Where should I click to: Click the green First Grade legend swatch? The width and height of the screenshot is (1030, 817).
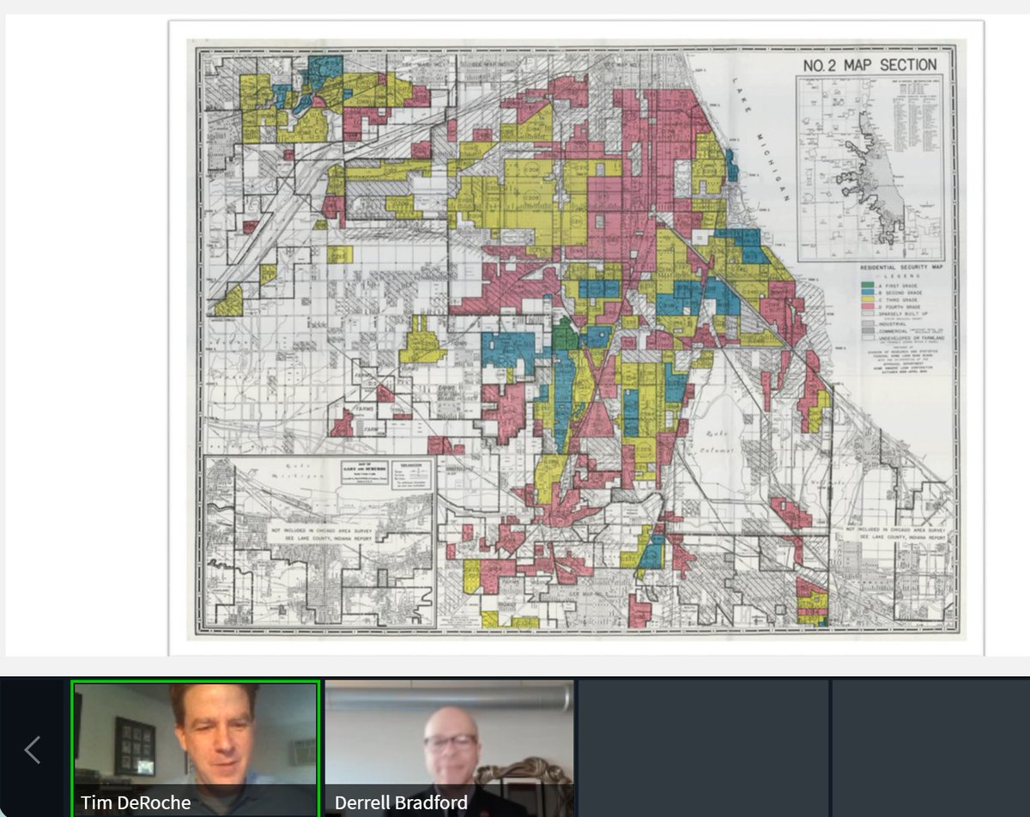pyautogui.click(x=868, y=285)
